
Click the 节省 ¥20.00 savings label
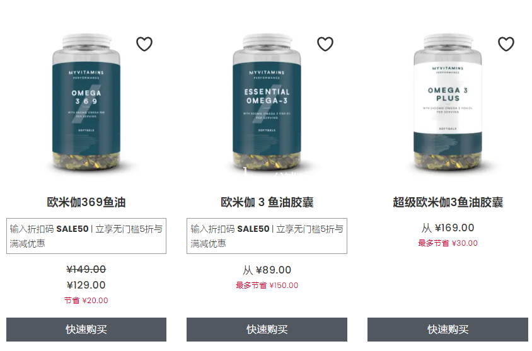(x=86, y=301)
